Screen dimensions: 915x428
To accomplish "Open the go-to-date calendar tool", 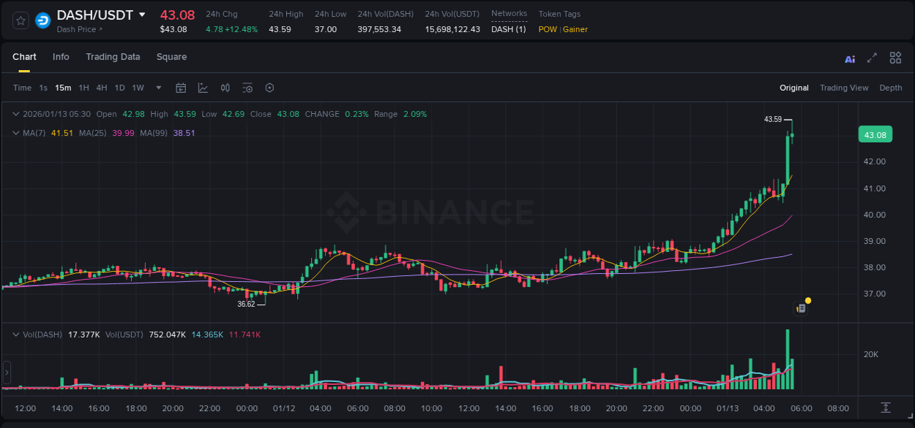I will point(181,88).
